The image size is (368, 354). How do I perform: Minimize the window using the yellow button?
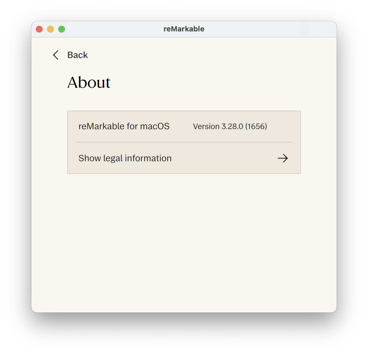coord(50,29)
